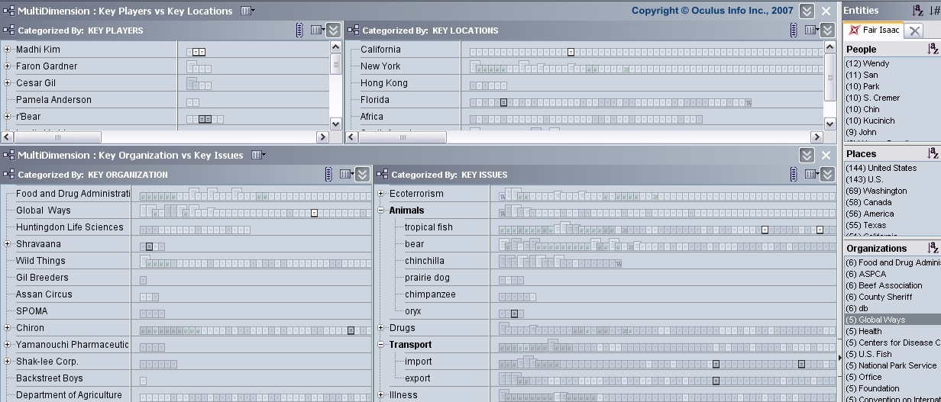Collapse the KEY ORGANIZATION panel with double chevron
The height and width of the screenshot is (402, 941).
click(362, 175)
